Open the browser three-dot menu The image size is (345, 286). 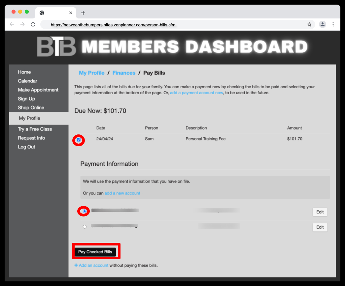tap(333, 24)
